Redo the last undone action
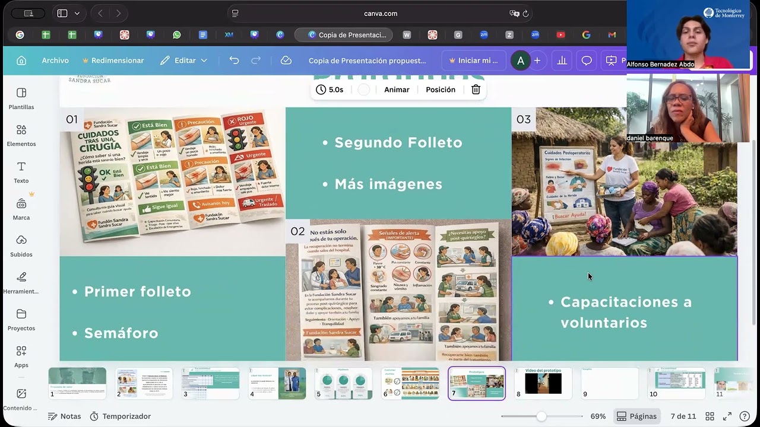This screenshot has height=427, width=760. click(256, 60)
